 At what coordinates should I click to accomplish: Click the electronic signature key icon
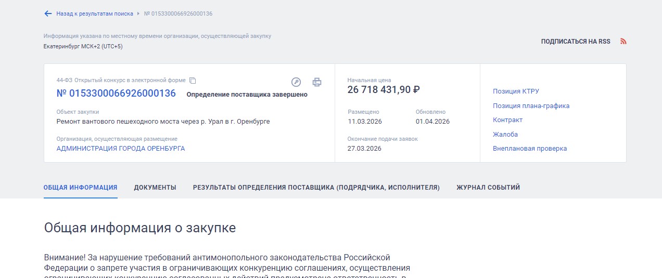tap(296, 82)
